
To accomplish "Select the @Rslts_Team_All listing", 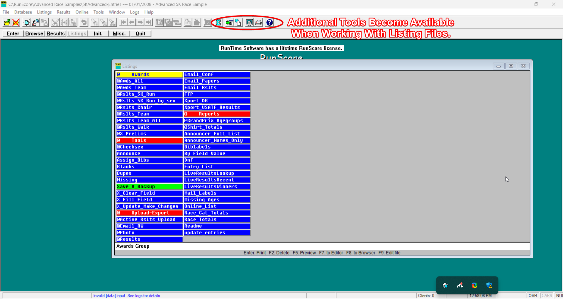I will pos(150,120).
